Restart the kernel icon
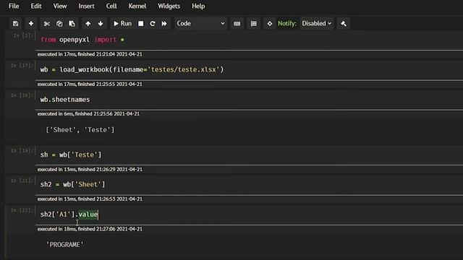The image size is (463, 260). click(x=153, y=24)
